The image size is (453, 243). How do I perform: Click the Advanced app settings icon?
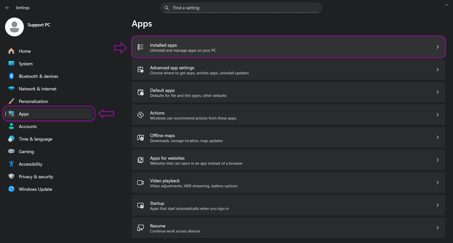141,70
